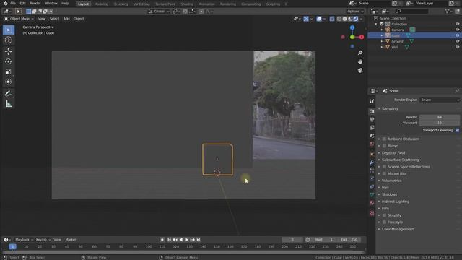Expand the Volumetrics panel
Screen dimensions: 462x260
[x=391, y=181]
